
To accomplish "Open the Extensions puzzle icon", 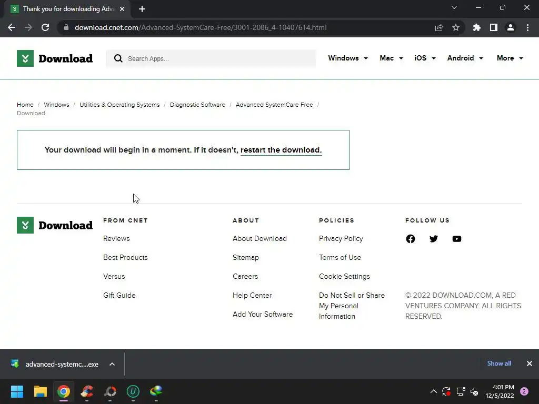I will point(477,27).
